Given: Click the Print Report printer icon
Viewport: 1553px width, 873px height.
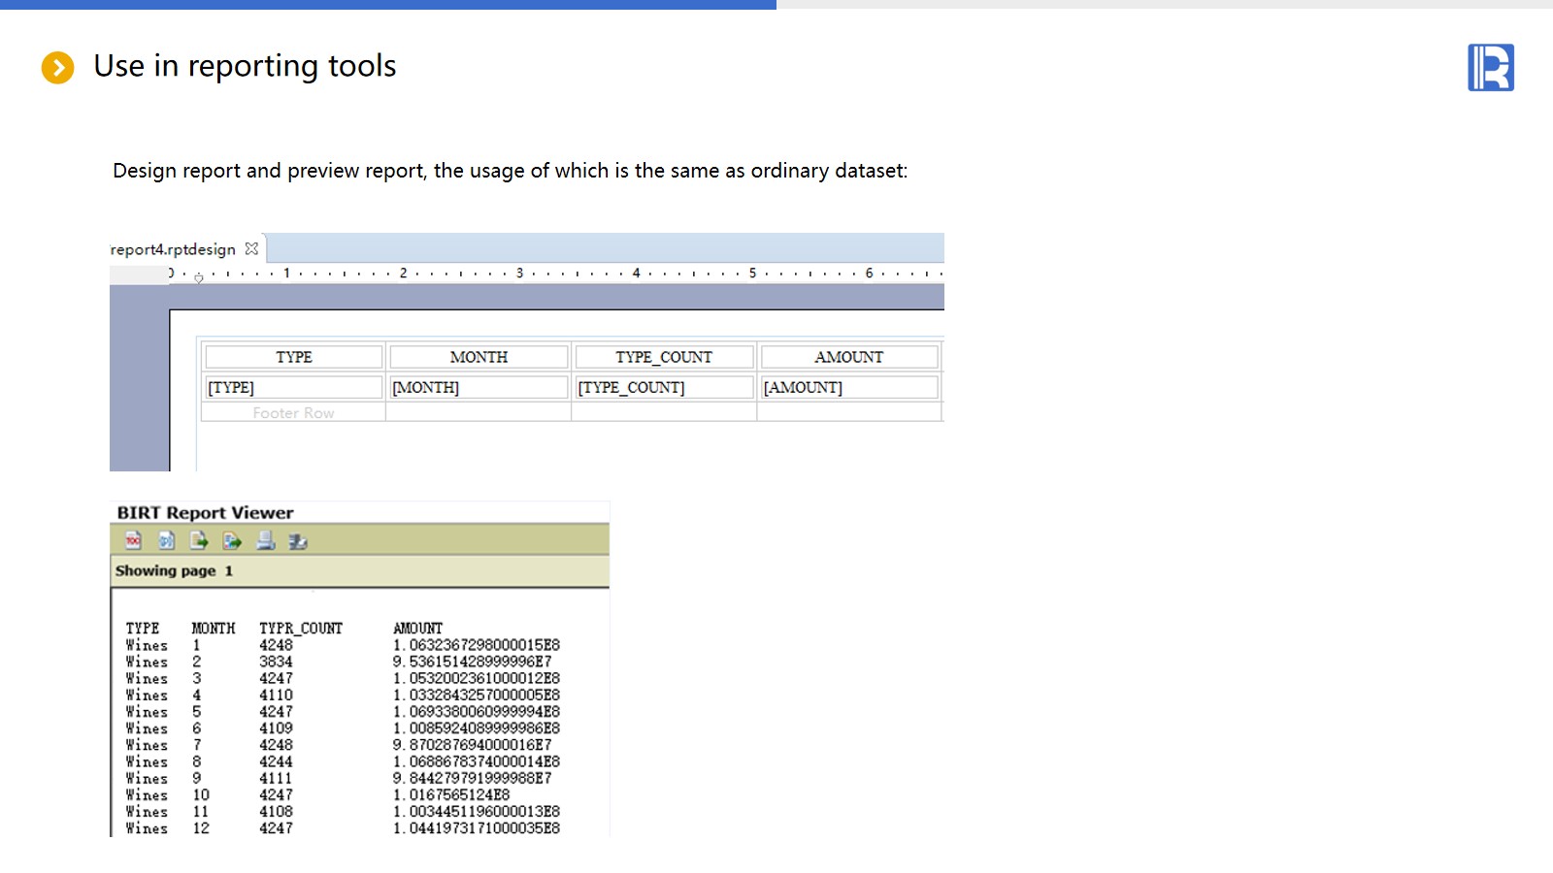Looking at the screenshot, I should pos(265,540).
